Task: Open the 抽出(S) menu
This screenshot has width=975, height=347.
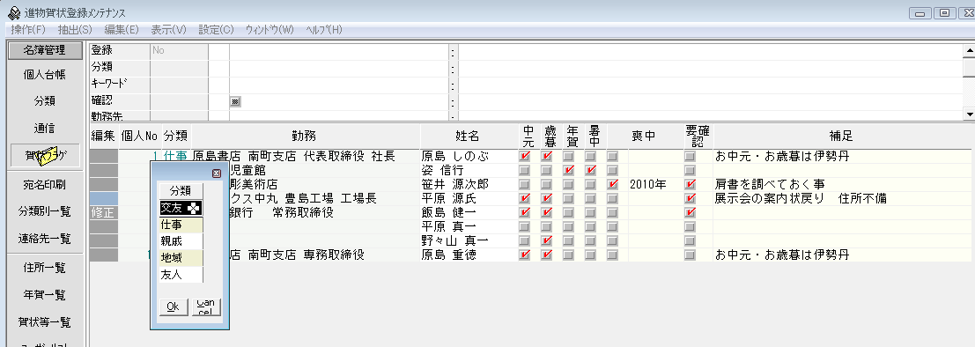Action: tap(75, 29)
